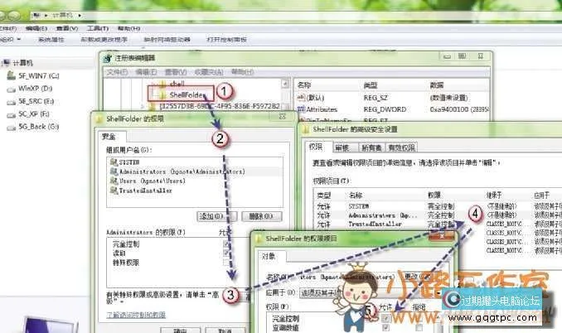This screenshot has width=562, height=333.
Task: Select Users group icon in permissions list
Action: point(114,181)
